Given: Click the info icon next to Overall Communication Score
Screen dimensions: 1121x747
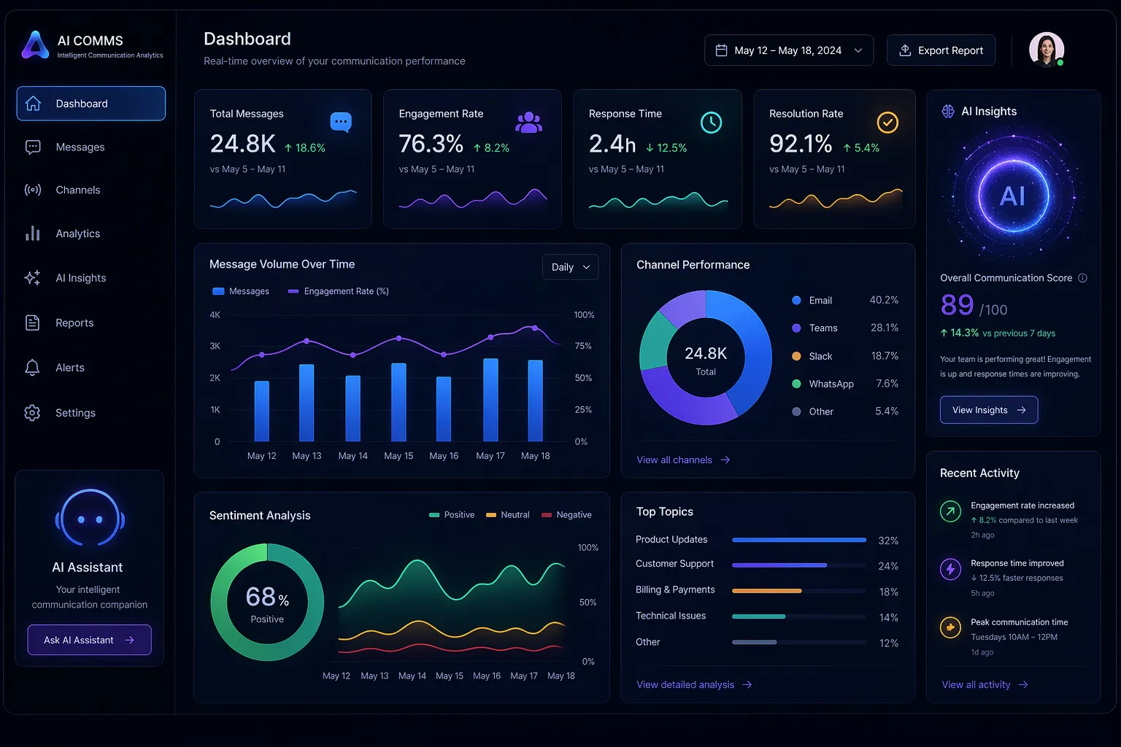Looking at the screenshot, I should click(x=1082, y=278).
